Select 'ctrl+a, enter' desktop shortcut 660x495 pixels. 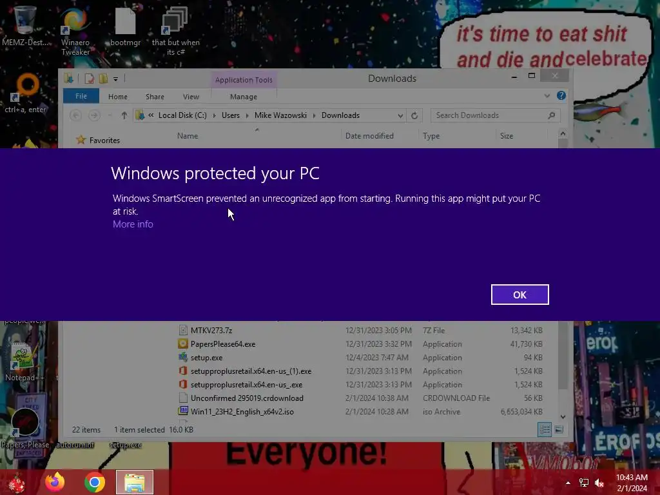(x=26, y=93)
